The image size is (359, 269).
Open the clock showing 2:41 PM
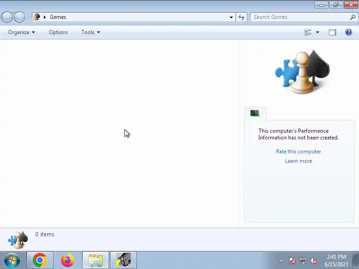[336, 260]
